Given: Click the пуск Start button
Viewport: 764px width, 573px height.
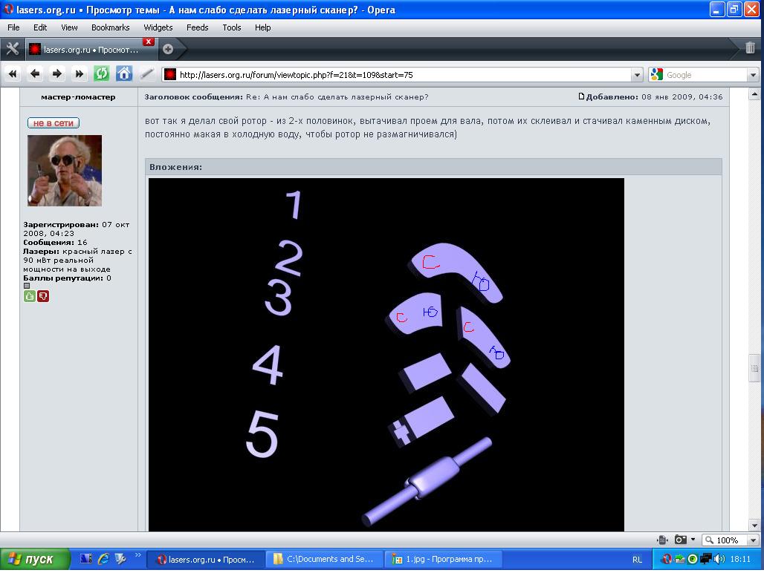Looking at the screenshot, I should (36, 559).
